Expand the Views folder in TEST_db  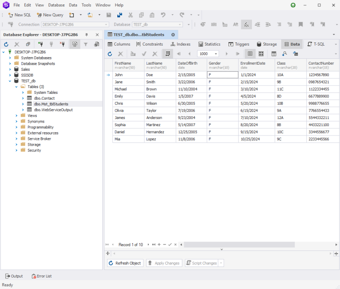[x=16, y=116]
